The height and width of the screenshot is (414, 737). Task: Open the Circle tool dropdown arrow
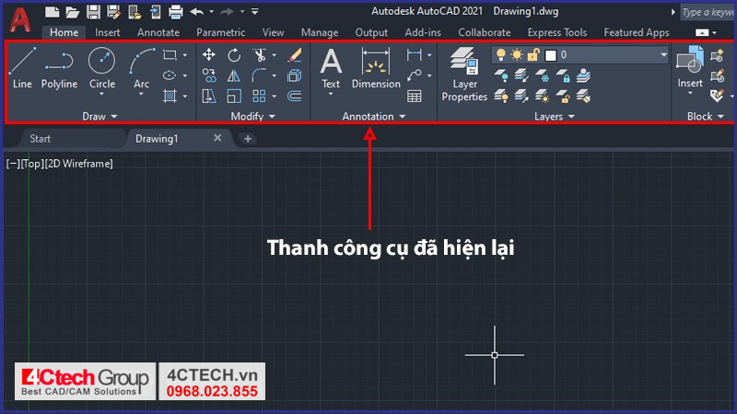click(101, 95)
